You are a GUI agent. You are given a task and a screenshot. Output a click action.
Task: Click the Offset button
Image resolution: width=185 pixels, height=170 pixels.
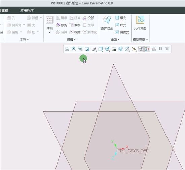(x=75, y=25)
